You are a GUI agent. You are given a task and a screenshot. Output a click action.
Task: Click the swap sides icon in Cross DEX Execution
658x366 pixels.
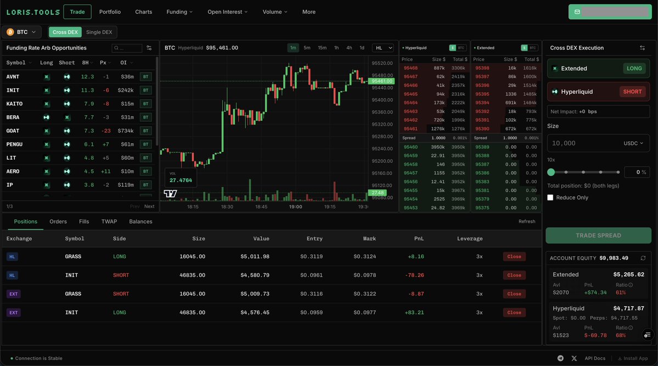tap(642, 47)
